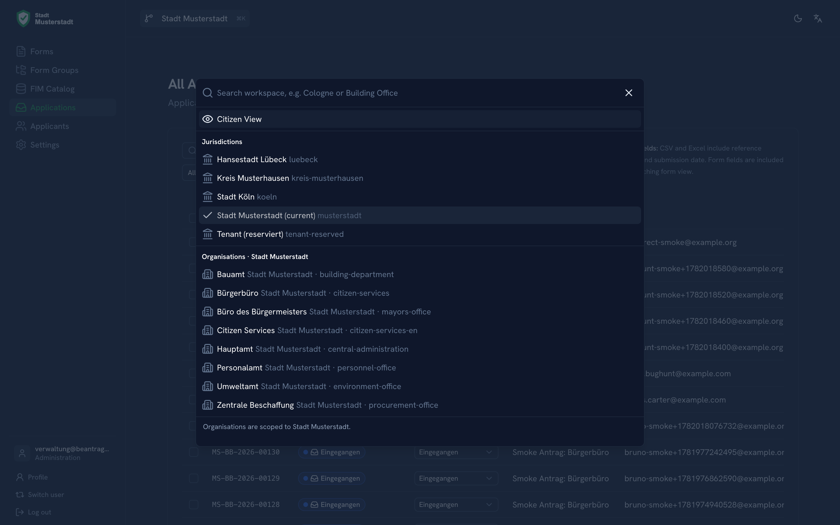Click the Kreis Musterhausen jurisdiction icon
Image resolution: width=840 pixels, height=525 pixels.
click(208, 178)
